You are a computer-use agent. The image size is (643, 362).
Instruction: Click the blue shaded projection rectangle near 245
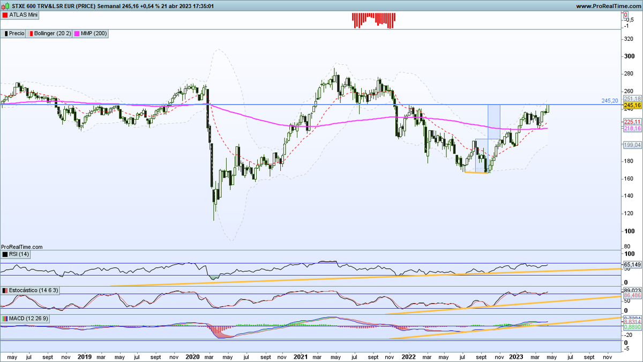click(494, 122)
